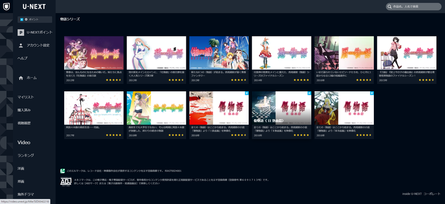The width and height of the screenshot is (445, 204).
Task: Click the ABJマーク explanation text in the footer
Action: 171,182
